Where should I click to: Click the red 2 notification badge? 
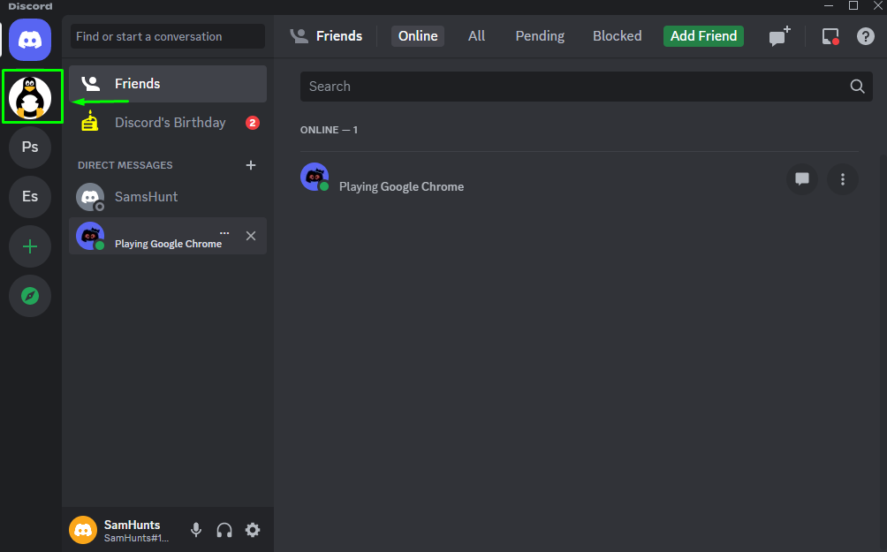pos(253,123)
